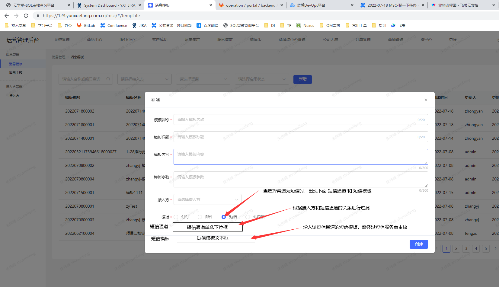Focus the 模板内容 text area
The height and width of the screenshot is (287, 499).
(x=301, y=157)
